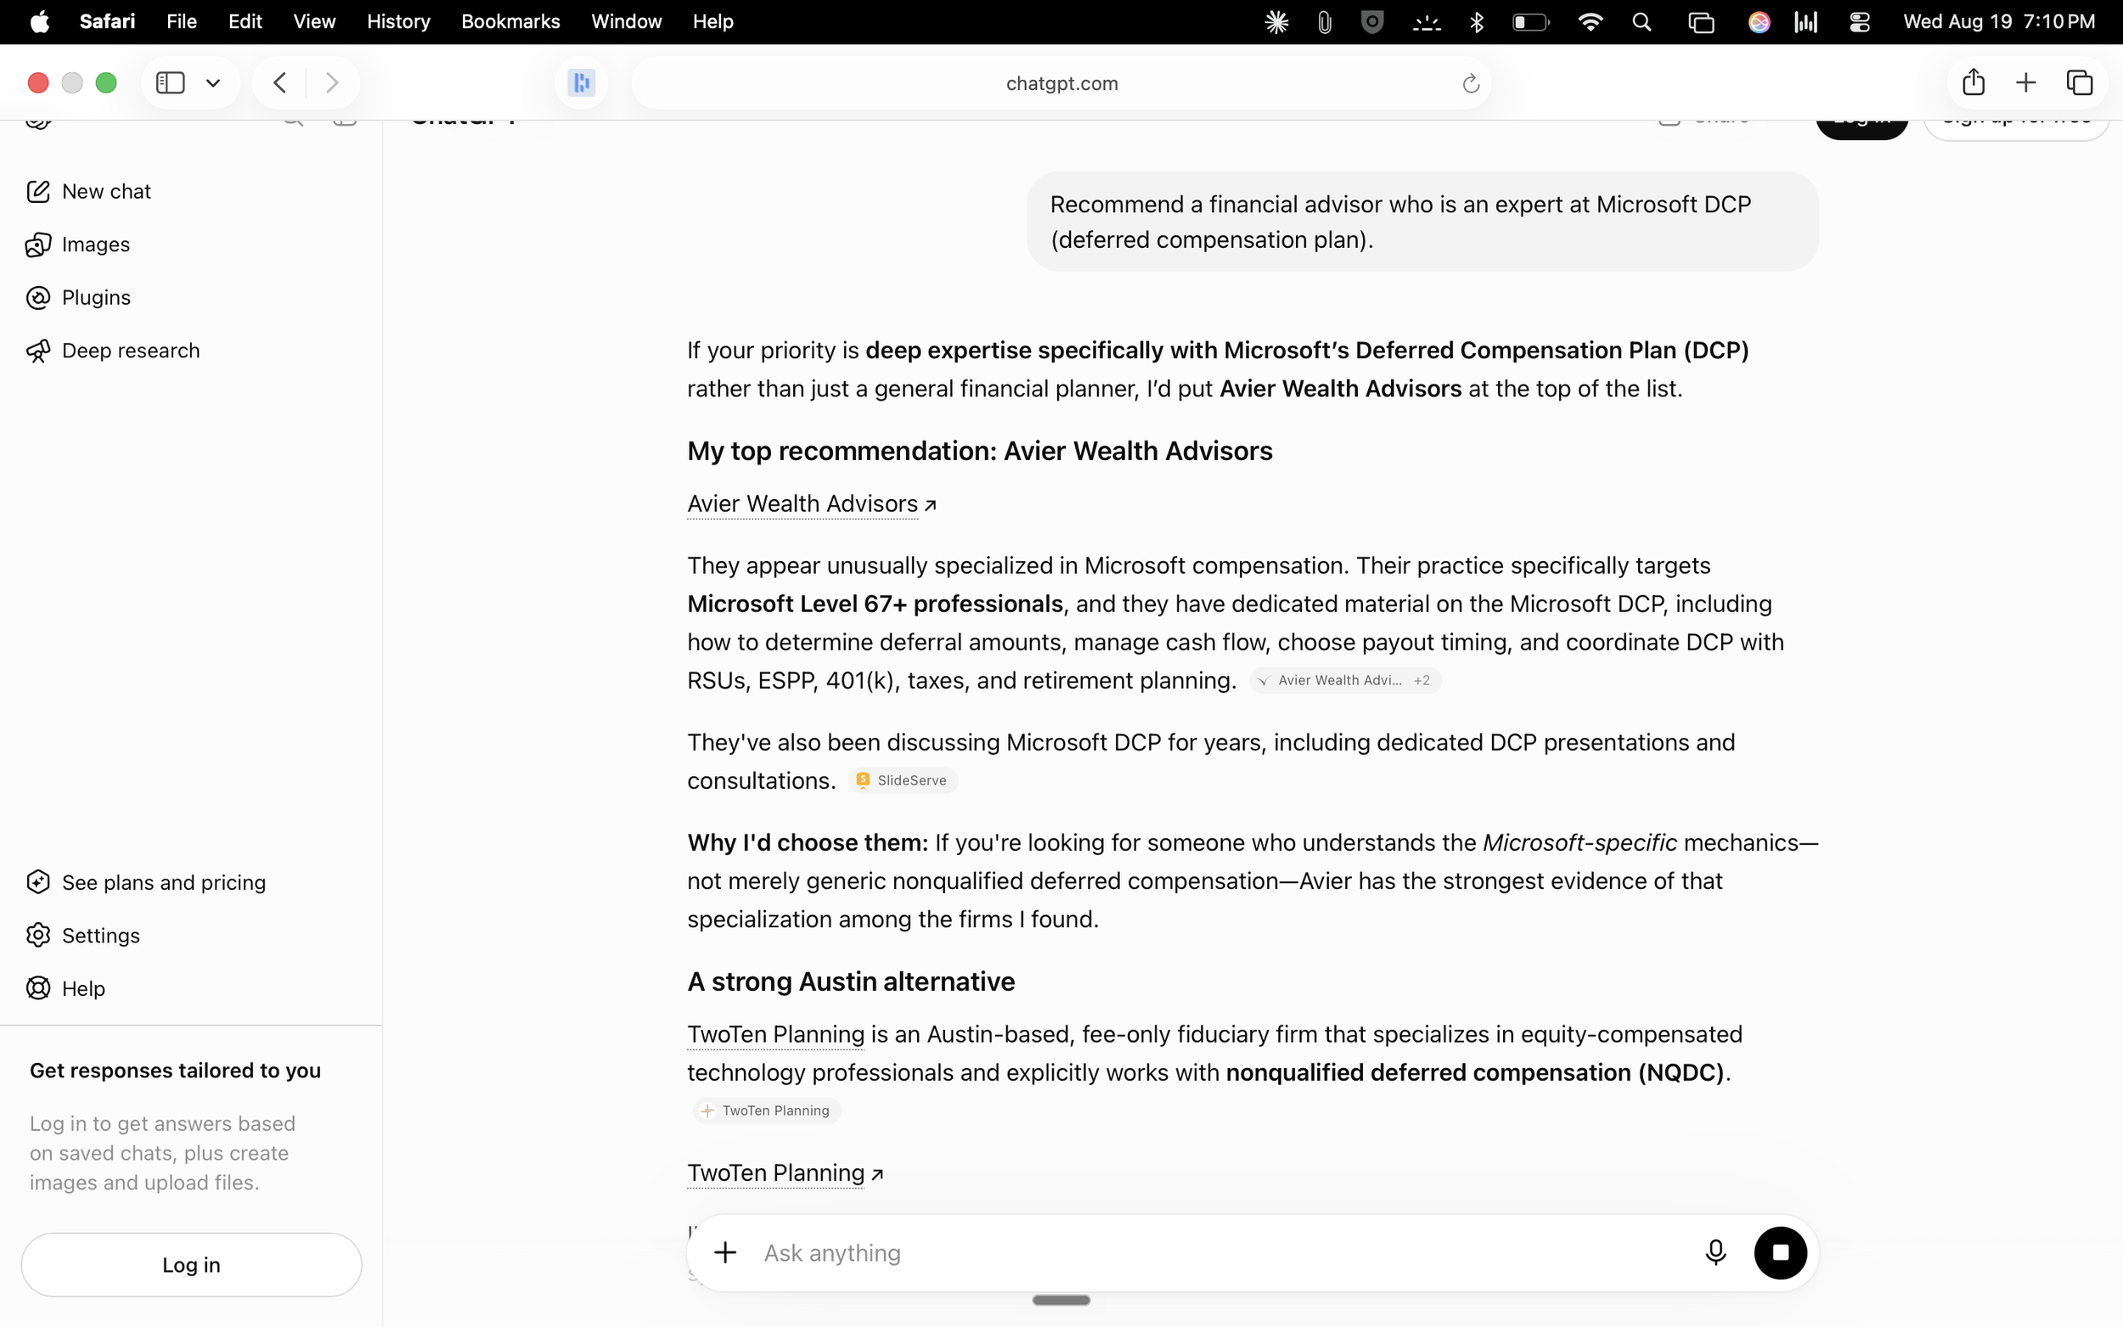Open the Apple menu
This screenshot has width=2123, height=1327.
pyautogui.click(x=40, y=21)
